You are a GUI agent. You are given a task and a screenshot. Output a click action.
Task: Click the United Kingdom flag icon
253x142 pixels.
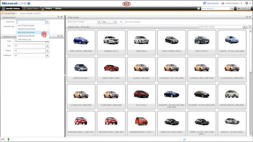pyautogui.click(x=223, y=3)
